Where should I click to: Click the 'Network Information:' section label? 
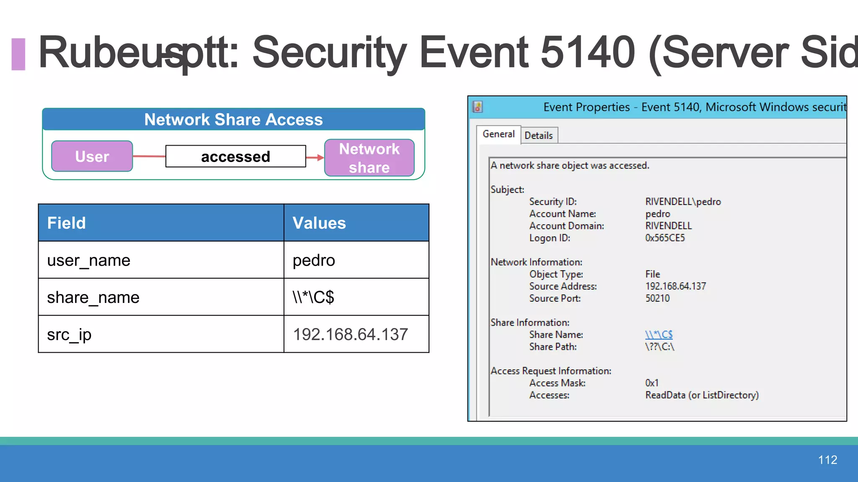(537, 262)
